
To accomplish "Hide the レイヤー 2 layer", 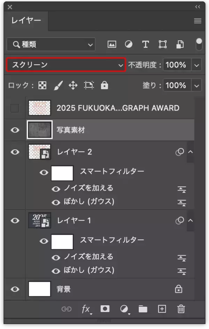I will [15, 152].
